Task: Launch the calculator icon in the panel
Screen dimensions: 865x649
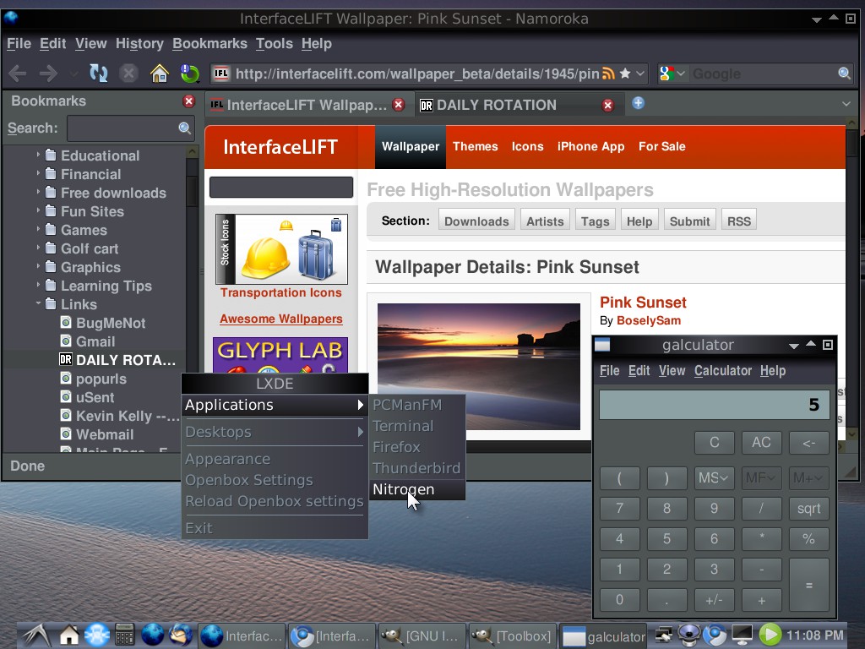Action: click(x=125, y=635)
